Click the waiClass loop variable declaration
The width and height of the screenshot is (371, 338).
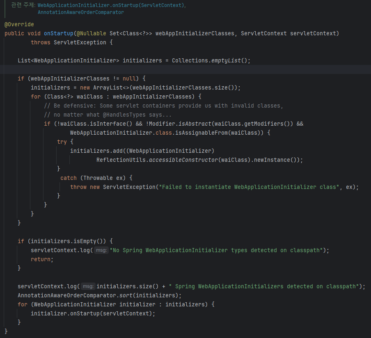coord(75,97)
